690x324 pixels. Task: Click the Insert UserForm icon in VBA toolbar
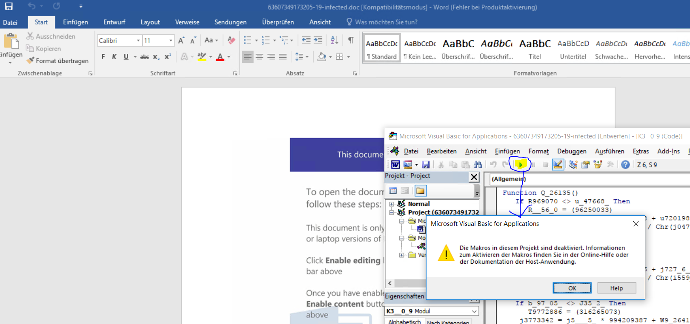tap(408, 165)
